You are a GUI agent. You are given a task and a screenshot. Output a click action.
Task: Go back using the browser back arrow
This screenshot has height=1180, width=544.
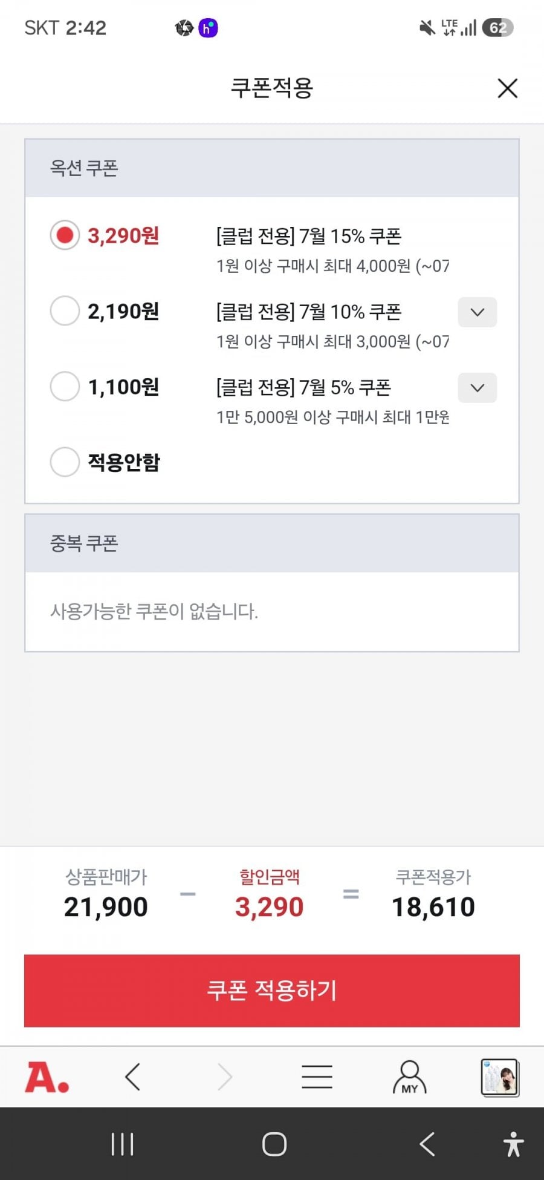coord(132,1077)
